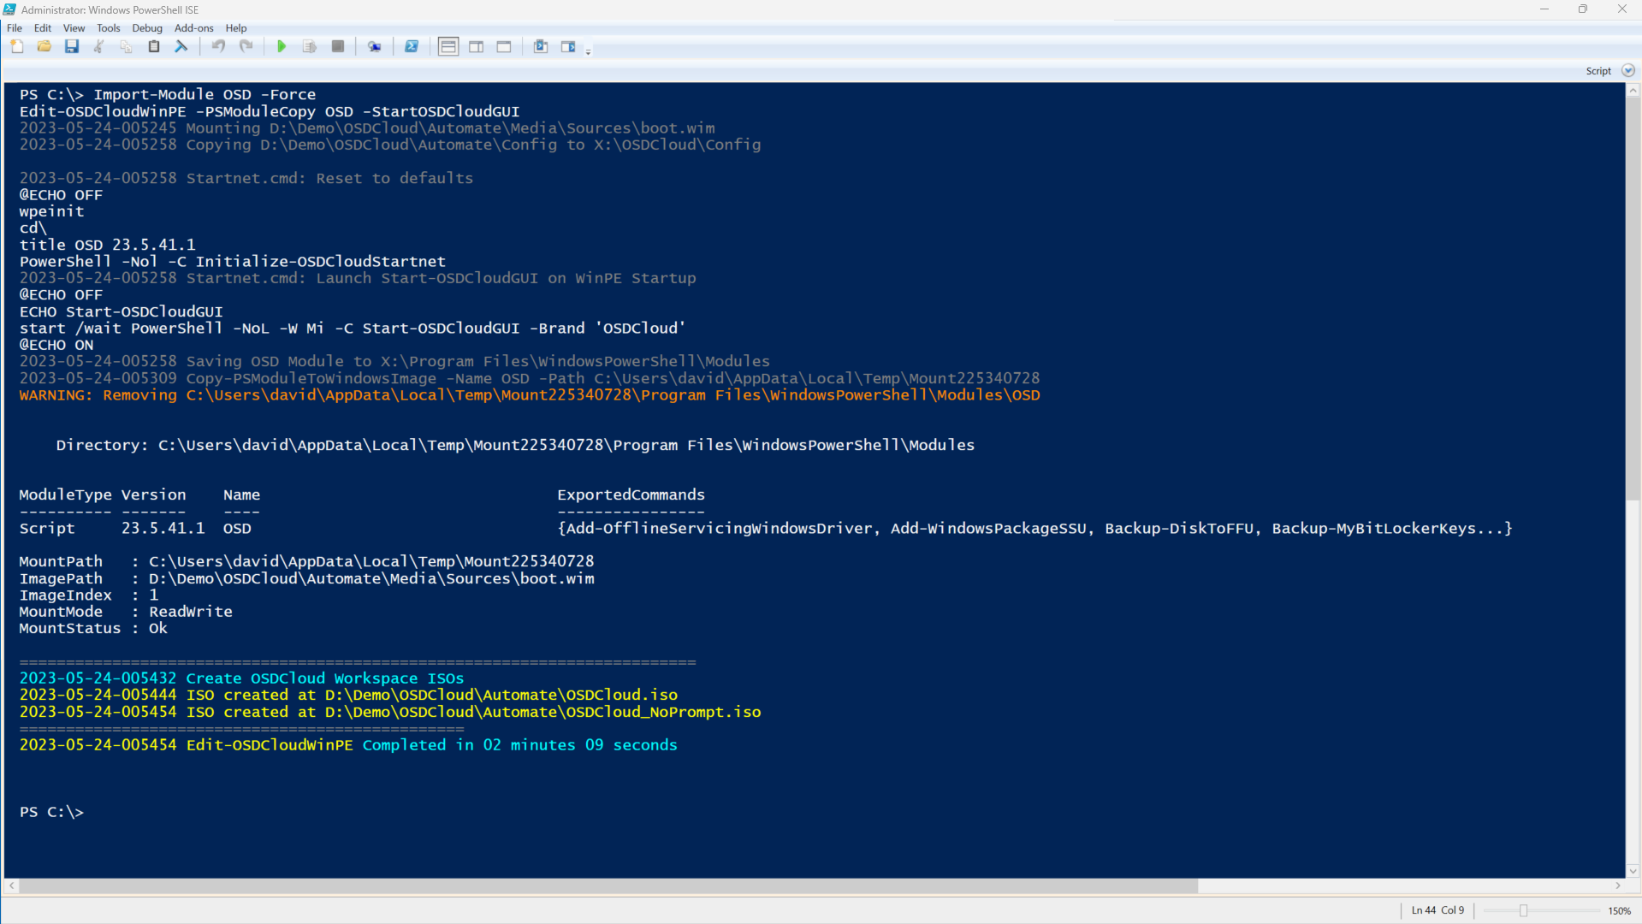Open the Add-ons menu

coord(193,28)
